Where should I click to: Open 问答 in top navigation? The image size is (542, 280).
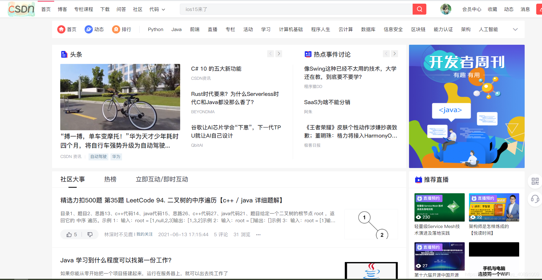click(121, 9)
